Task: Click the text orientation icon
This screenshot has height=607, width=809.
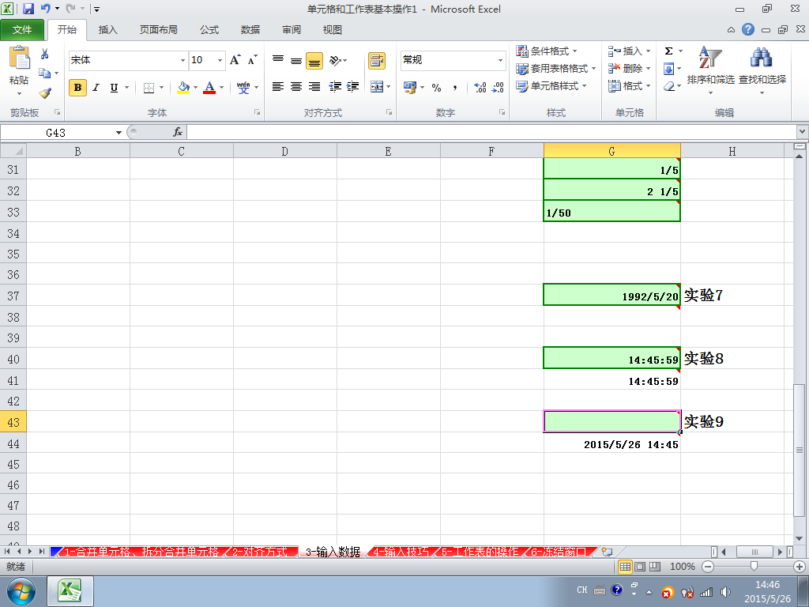Action: click(x=335, y=60)
